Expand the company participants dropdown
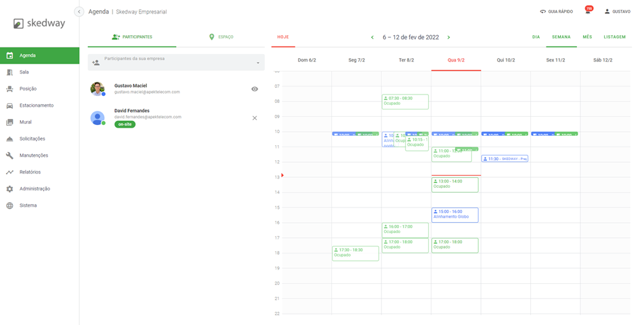Viewport: 640px width, 325px height. [258, 64]
